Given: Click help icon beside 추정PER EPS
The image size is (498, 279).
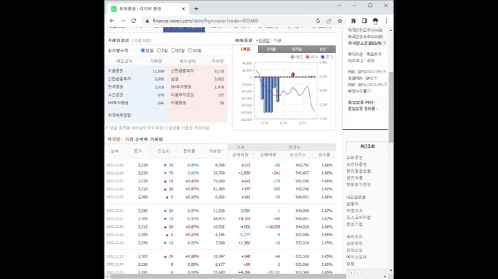Looking at the screenshot, I should tap(376, 78).
